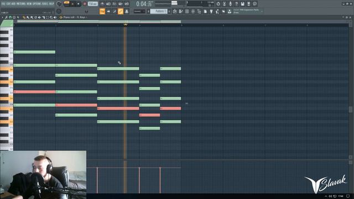Viewport: 354px width, 199px height.
Task: Open piano roll magnet snap icon
Action: pos(10,17)
